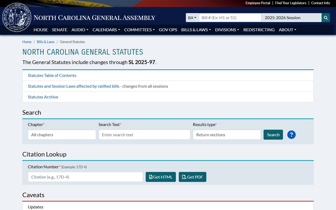The width and height of the screenshot is (336, 210).
Task: Click the North Carolina General Statutes heading
Action: coord(83,52)
